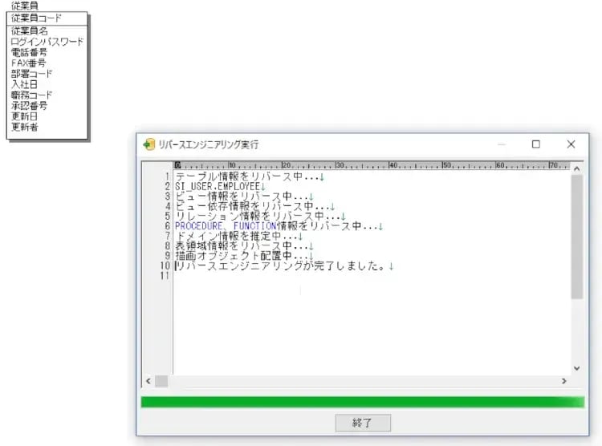Image resolution: width=602 pixels, height=446 pixels.
Task: Select the 更新者 attribute in entity
Action: 24,127
